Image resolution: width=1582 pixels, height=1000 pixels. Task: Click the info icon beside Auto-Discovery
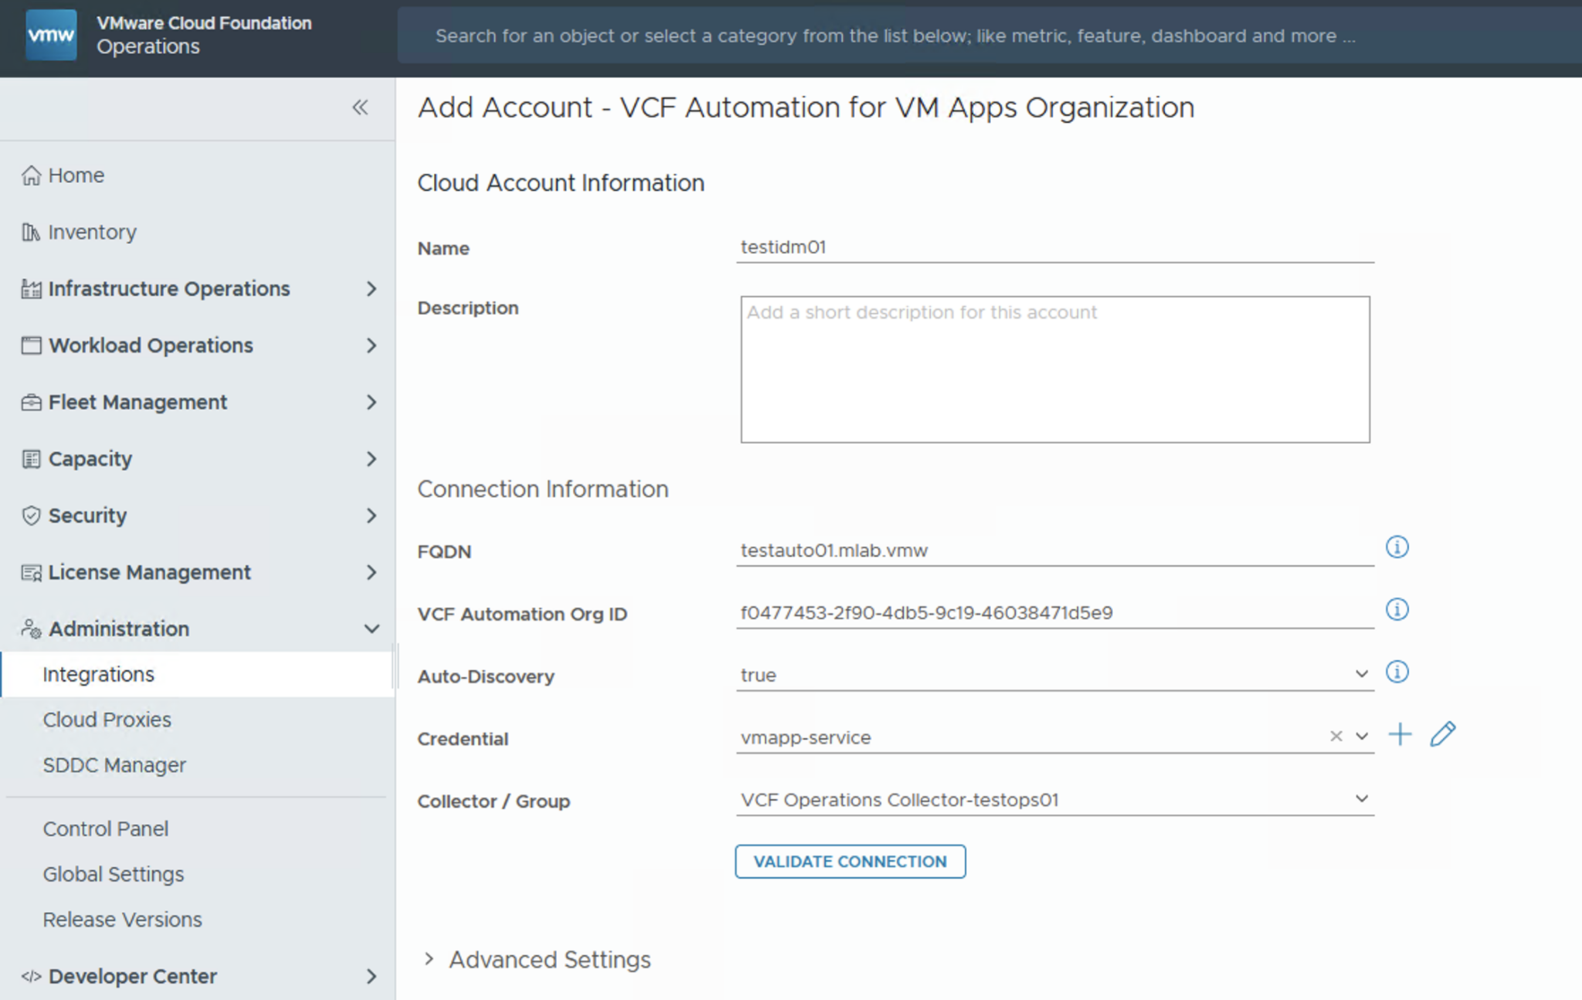[x=1397, y=672]
